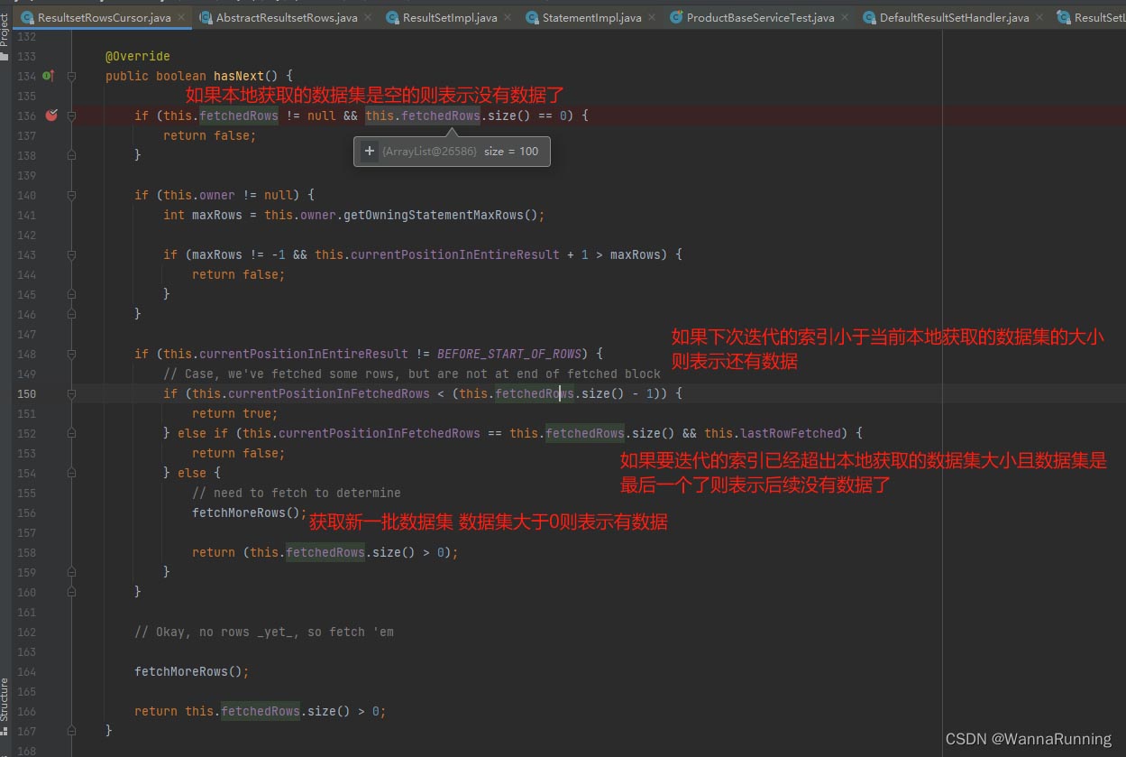Switch to the ResultSetImpl.java tab
The width and height of the screenshot is (1126, 757).
[x=450, y=17]
